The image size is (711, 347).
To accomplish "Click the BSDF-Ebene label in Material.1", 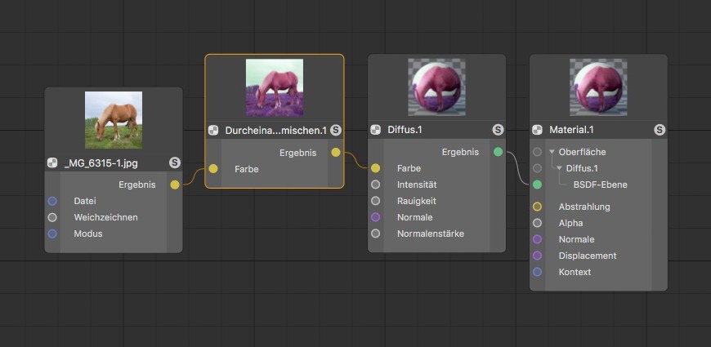I will [601, 185].
